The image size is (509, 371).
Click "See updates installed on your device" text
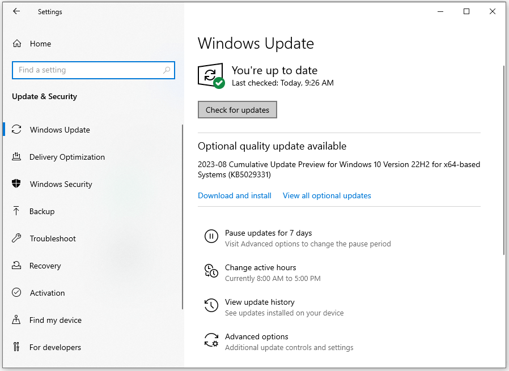point(284,313)
